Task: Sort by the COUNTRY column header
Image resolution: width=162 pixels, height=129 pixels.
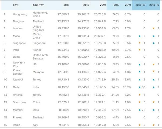Action: (x=38, y=5)
